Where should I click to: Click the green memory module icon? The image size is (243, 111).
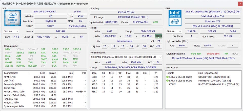(158, 36)
